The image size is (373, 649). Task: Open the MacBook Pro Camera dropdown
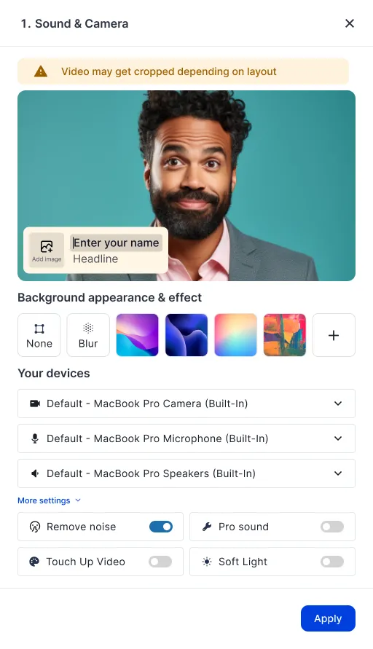(x=186, y=404)
